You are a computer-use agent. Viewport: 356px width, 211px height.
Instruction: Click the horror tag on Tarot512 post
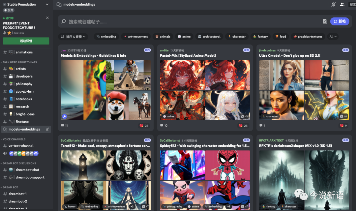coord(70,206)
